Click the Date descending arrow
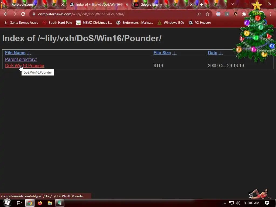 pyautogui.click(x=221, y=53)
